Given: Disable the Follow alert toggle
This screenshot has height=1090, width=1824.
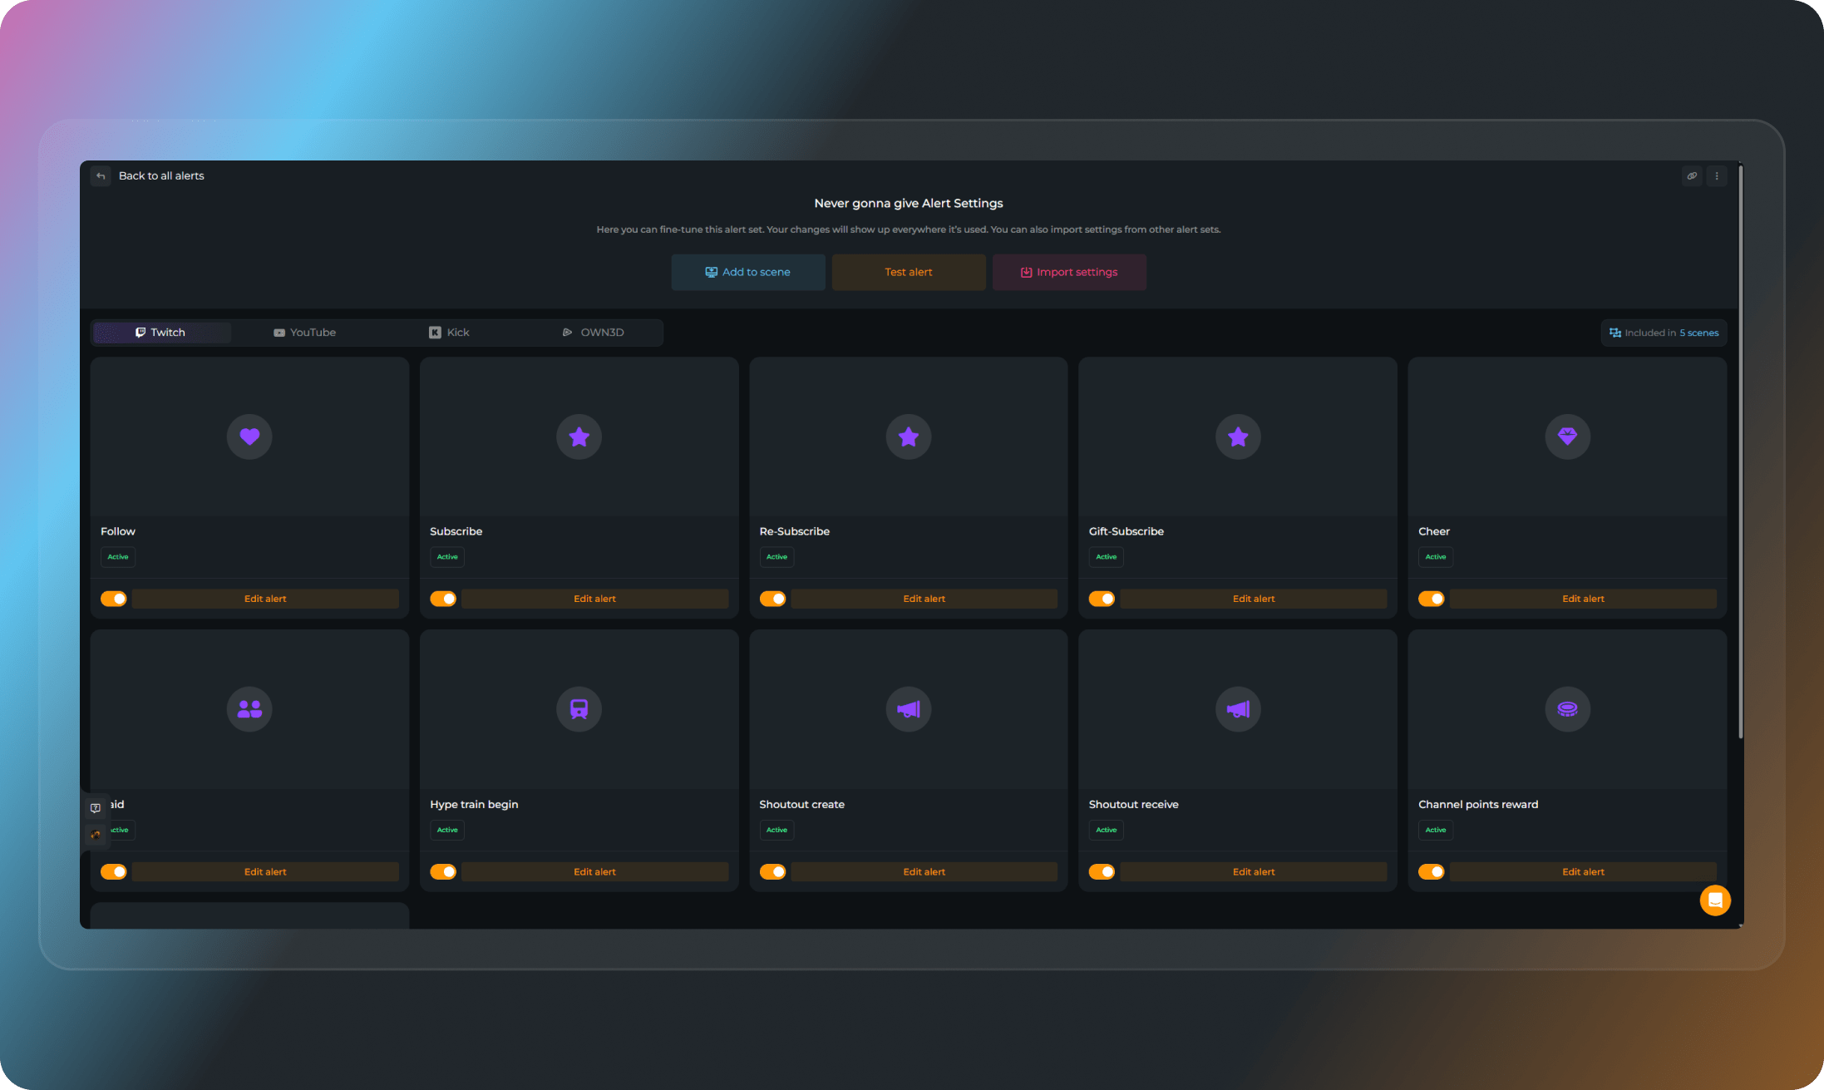Looking at the screenshot, I should pyautogui.click(x=114, y=599).
